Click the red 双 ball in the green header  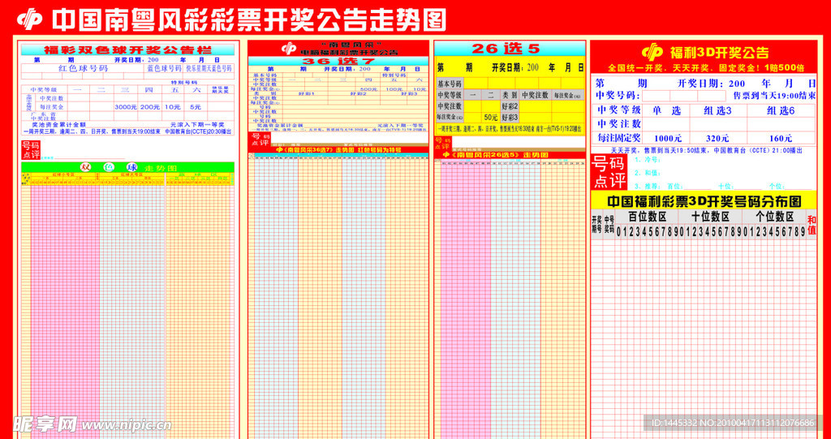pos(86,167)
